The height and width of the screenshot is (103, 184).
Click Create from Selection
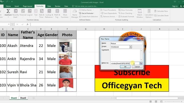pyautogui.click(x=89, y=17)
